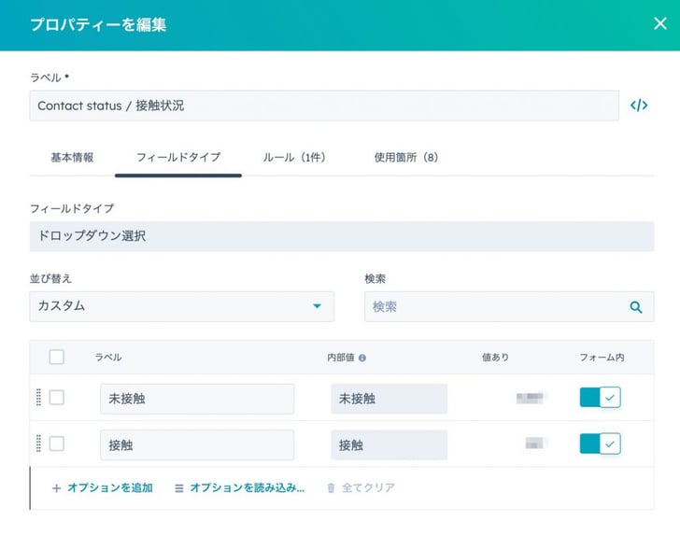
Task: Grab the drag handle for 未接触 row
Action: coord(38,398)
